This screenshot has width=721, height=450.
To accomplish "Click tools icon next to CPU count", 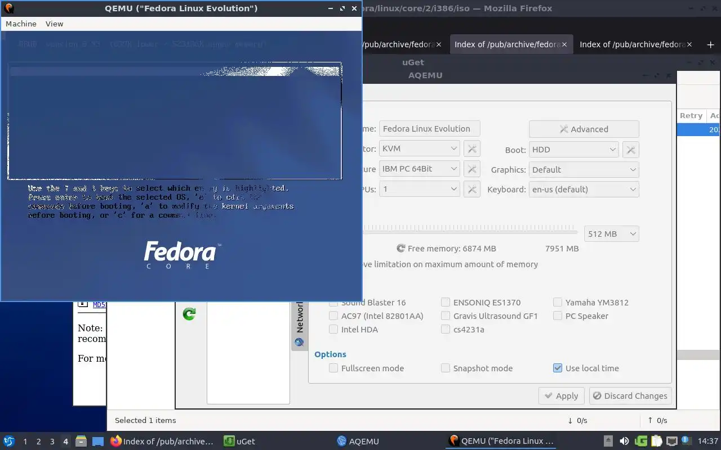I will (x=472, y=189).
